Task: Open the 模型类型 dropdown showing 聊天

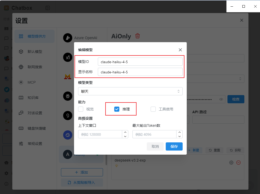Action: click(130, 91)
